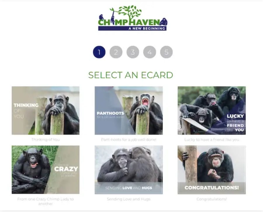Choose the Thinking of You ecard image
The image size is (263, 212).
pos(46,111)
